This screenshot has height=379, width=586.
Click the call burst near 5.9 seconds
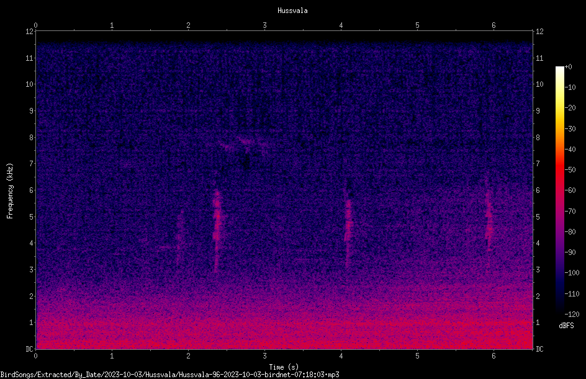point(489,220)
